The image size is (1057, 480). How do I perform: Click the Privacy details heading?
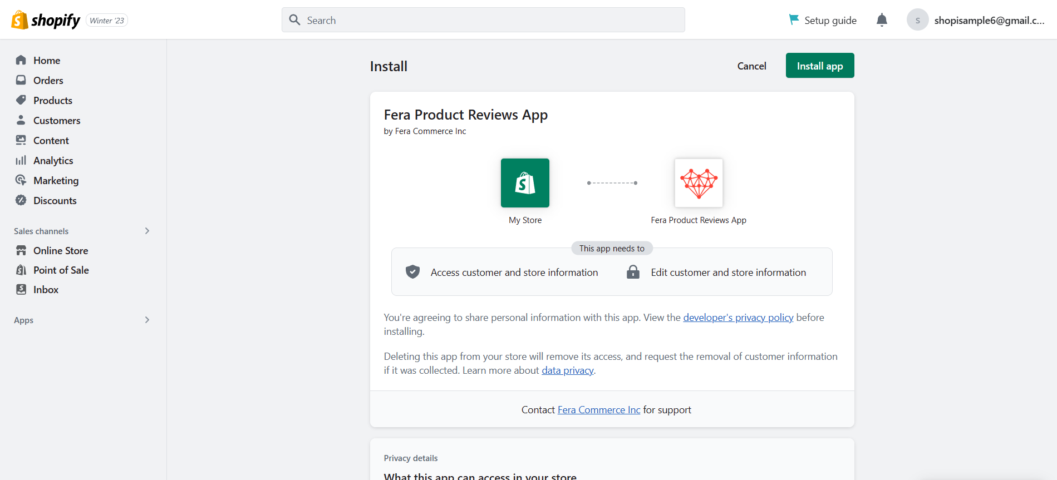click(411, 458)
